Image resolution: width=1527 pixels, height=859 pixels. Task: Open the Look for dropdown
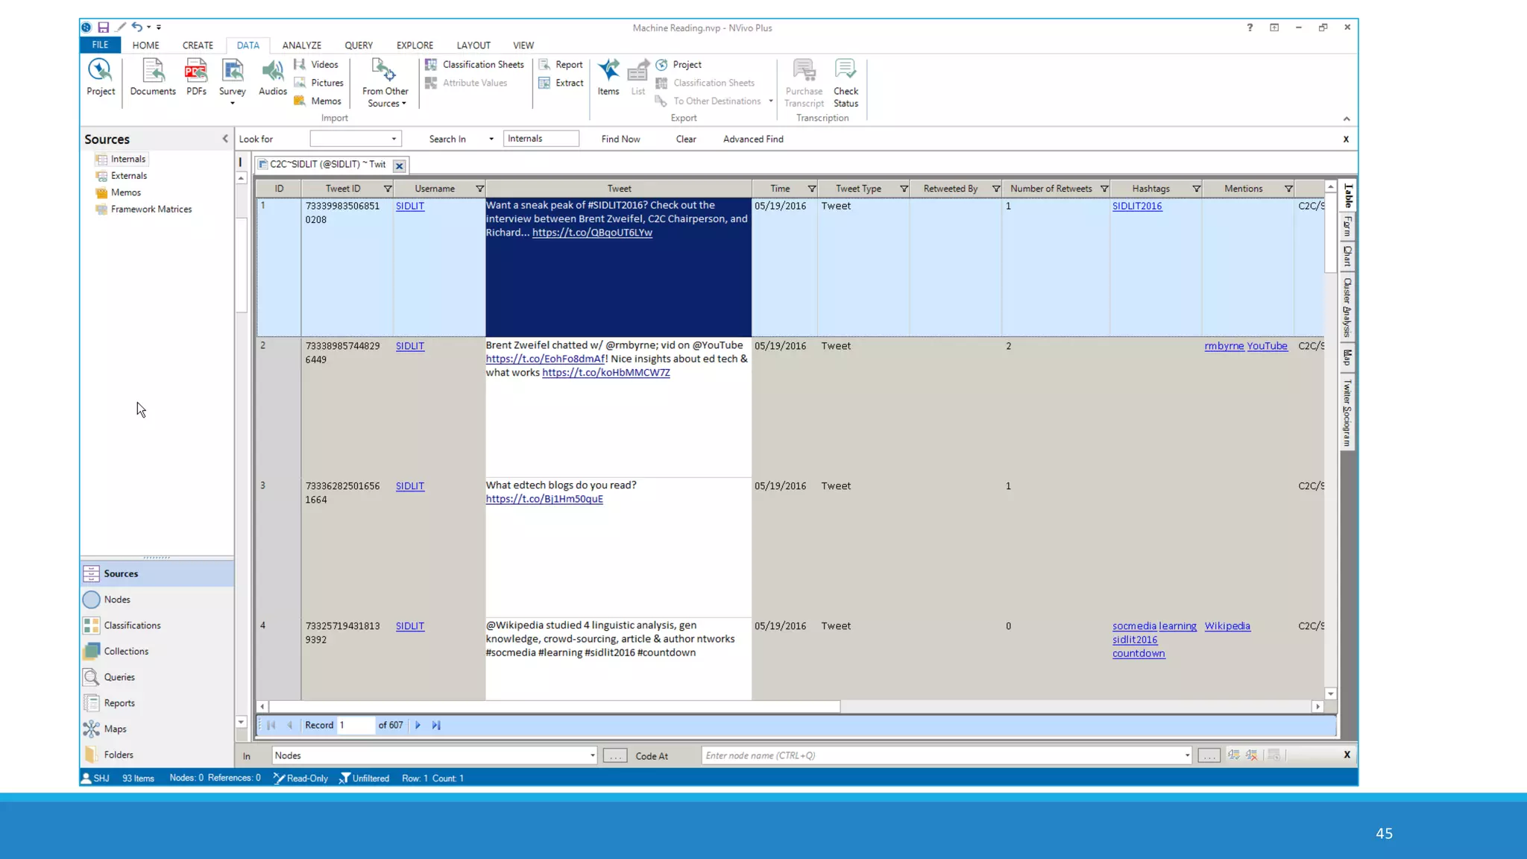[x=394, y=139]
